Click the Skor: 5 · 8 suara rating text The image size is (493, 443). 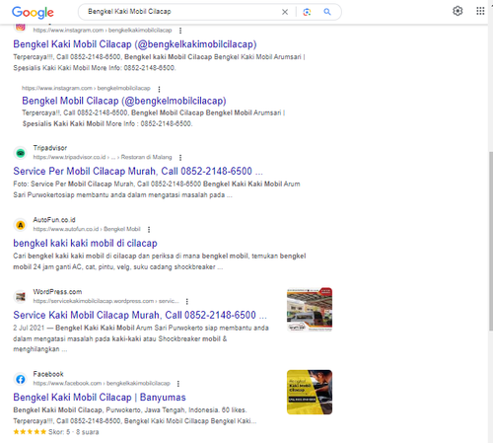tap(74, 432)
